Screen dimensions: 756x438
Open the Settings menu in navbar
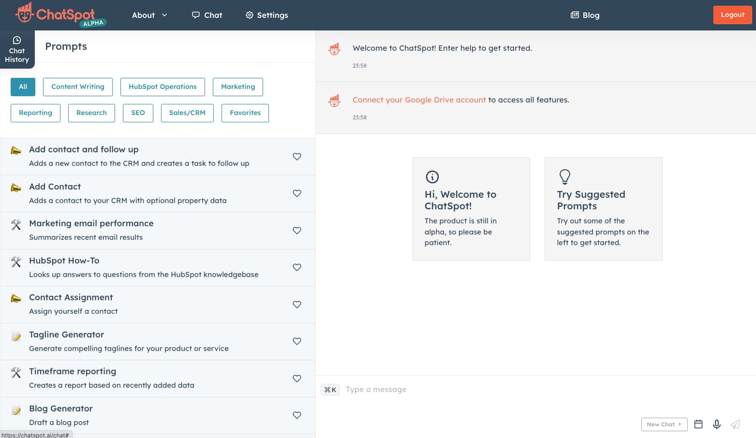coord(267,15)
